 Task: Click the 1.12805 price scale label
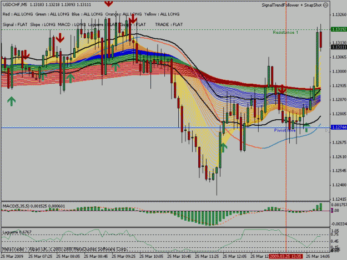point(339,114)
